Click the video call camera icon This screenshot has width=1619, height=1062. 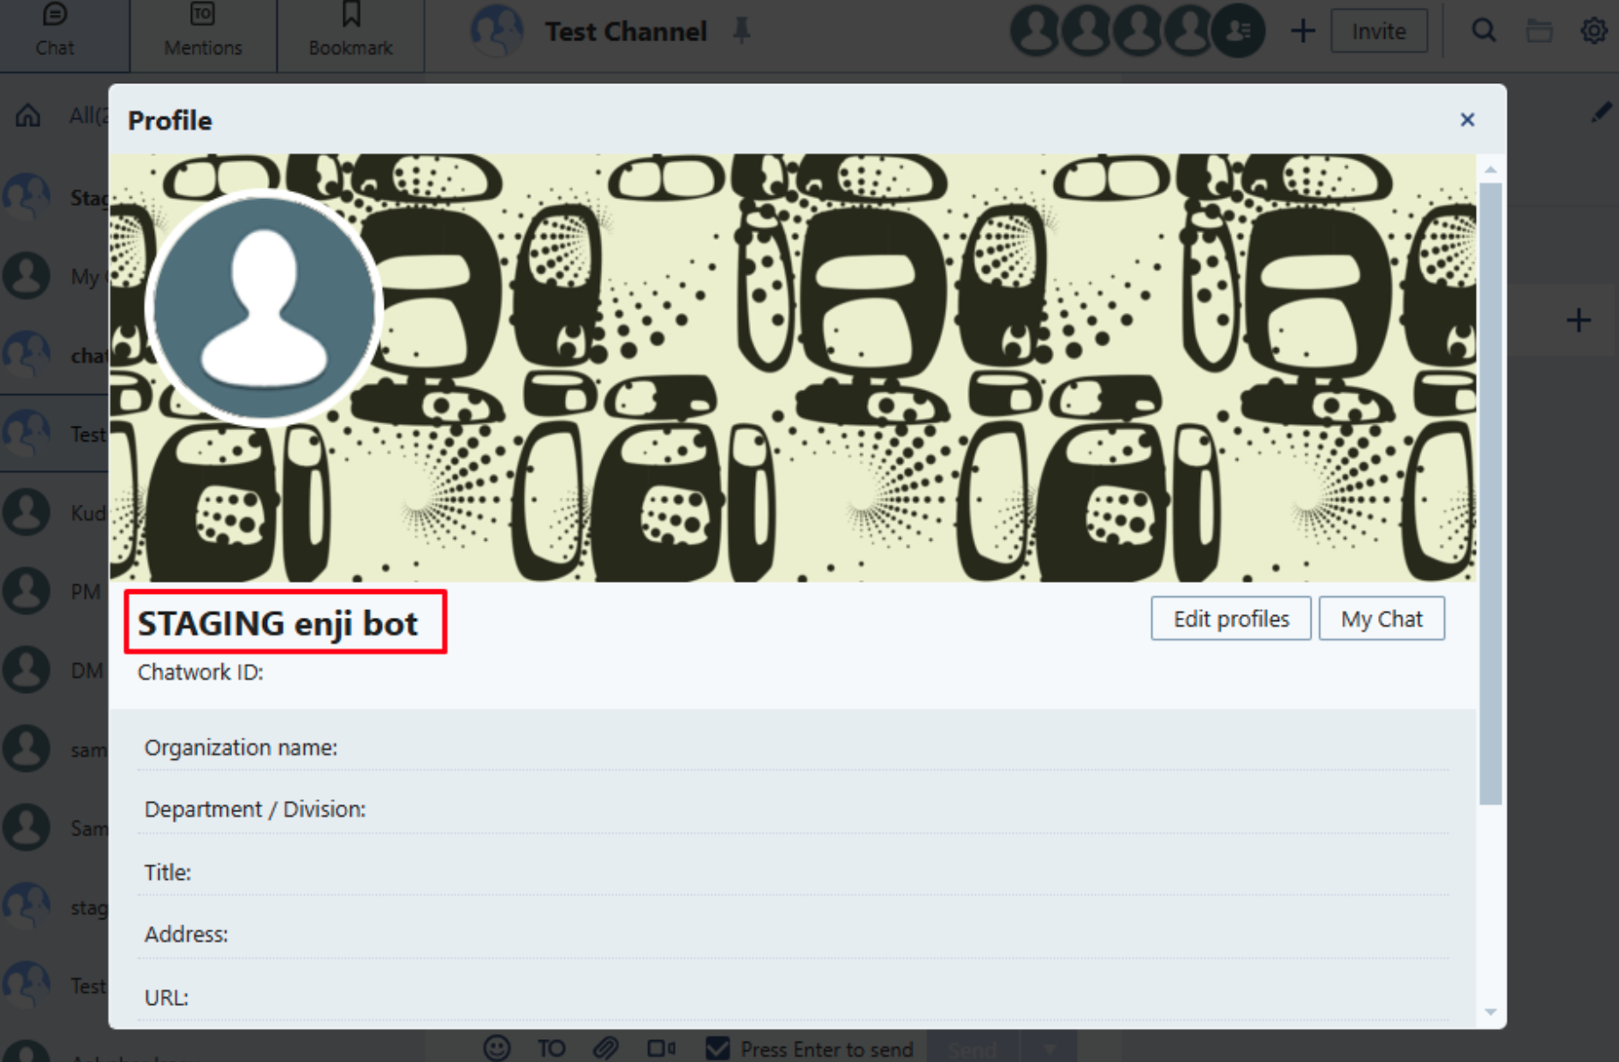click(x=661, y=1048)
